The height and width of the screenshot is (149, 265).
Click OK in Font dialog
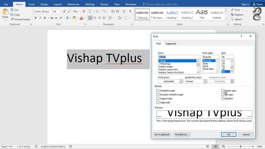click(x=229, y=135)
